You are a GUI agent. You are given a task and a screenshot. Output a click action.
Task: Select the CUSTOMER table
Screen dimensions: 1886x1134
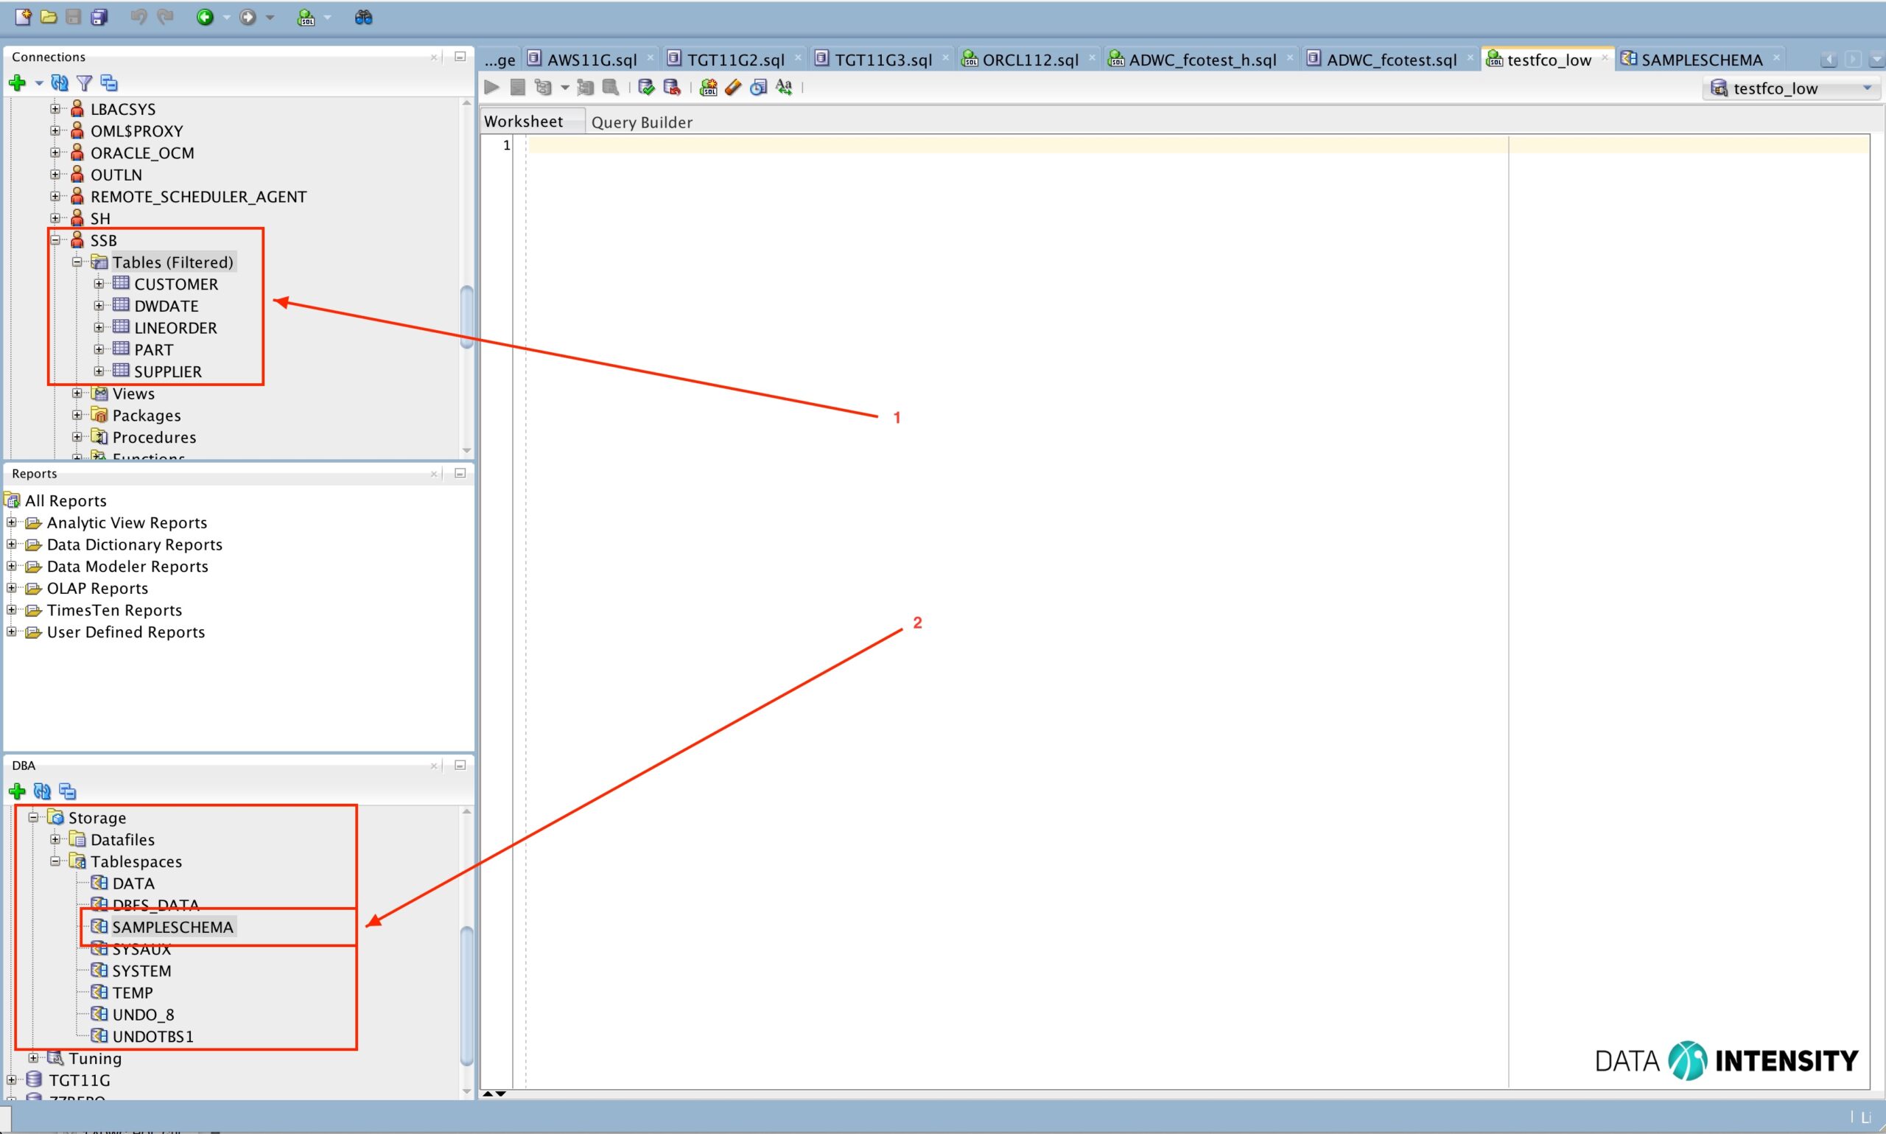[175, 284]
